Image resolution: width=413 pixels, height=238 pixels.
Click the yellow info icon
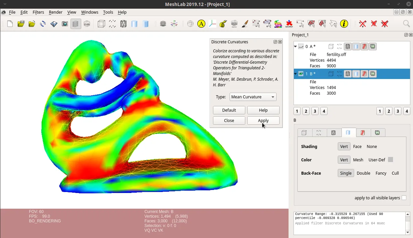click(344, 24)
